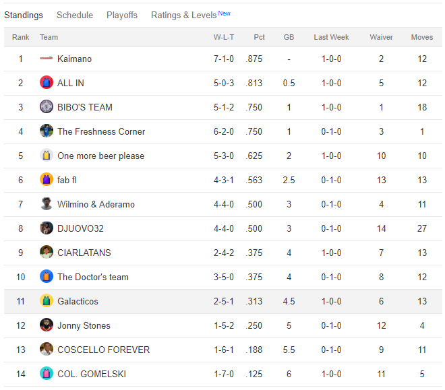Open the COSCELLO FOREVER team link
Screen dimensions: 445x390
point(103,350)
